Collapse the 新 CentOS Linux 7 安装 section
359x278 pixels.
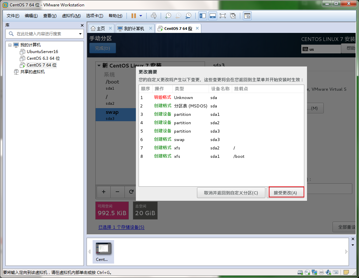point(99,65)
